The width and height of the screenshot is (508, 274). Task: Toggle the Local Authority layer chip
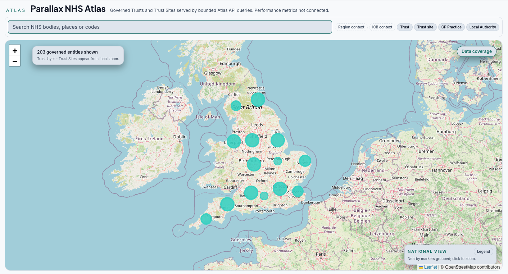[483, 27]
